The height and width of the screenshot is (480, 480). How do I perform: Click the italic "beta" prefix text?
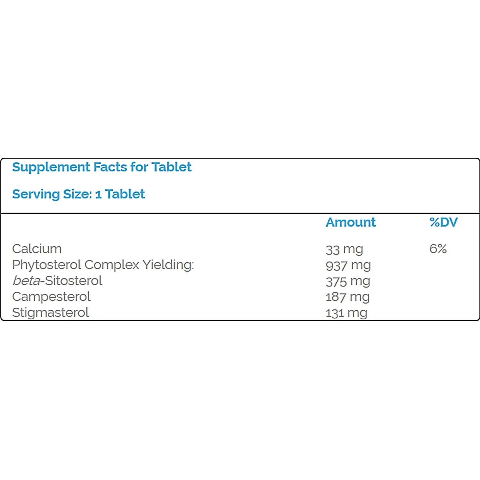click(x=26, y=281)
